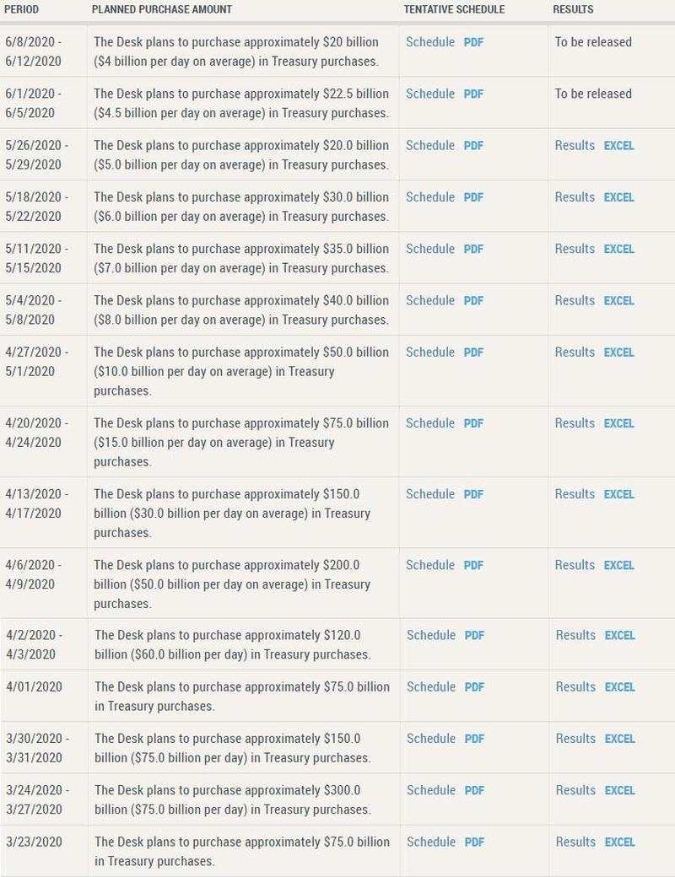The width and height of the screenshot is (675, 877).
Task: Download PDF schedule for 5/18/2020 - 5/22/2020
Action: [x=473, y=197]
